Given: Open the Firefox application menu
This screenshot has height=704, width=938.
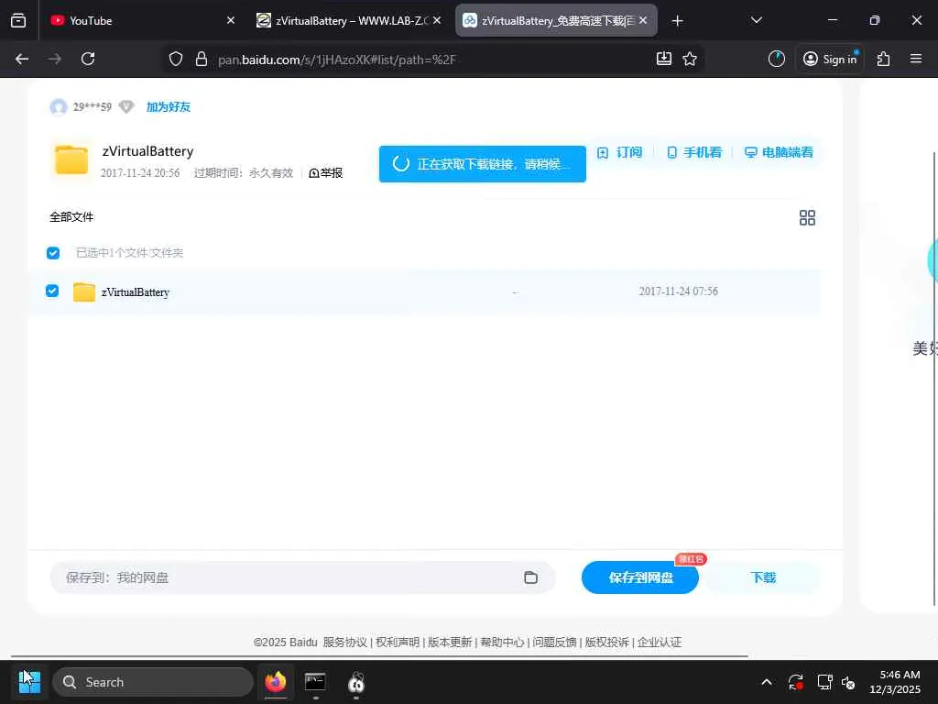Looking at the screenshot, I should pos(916,59).
